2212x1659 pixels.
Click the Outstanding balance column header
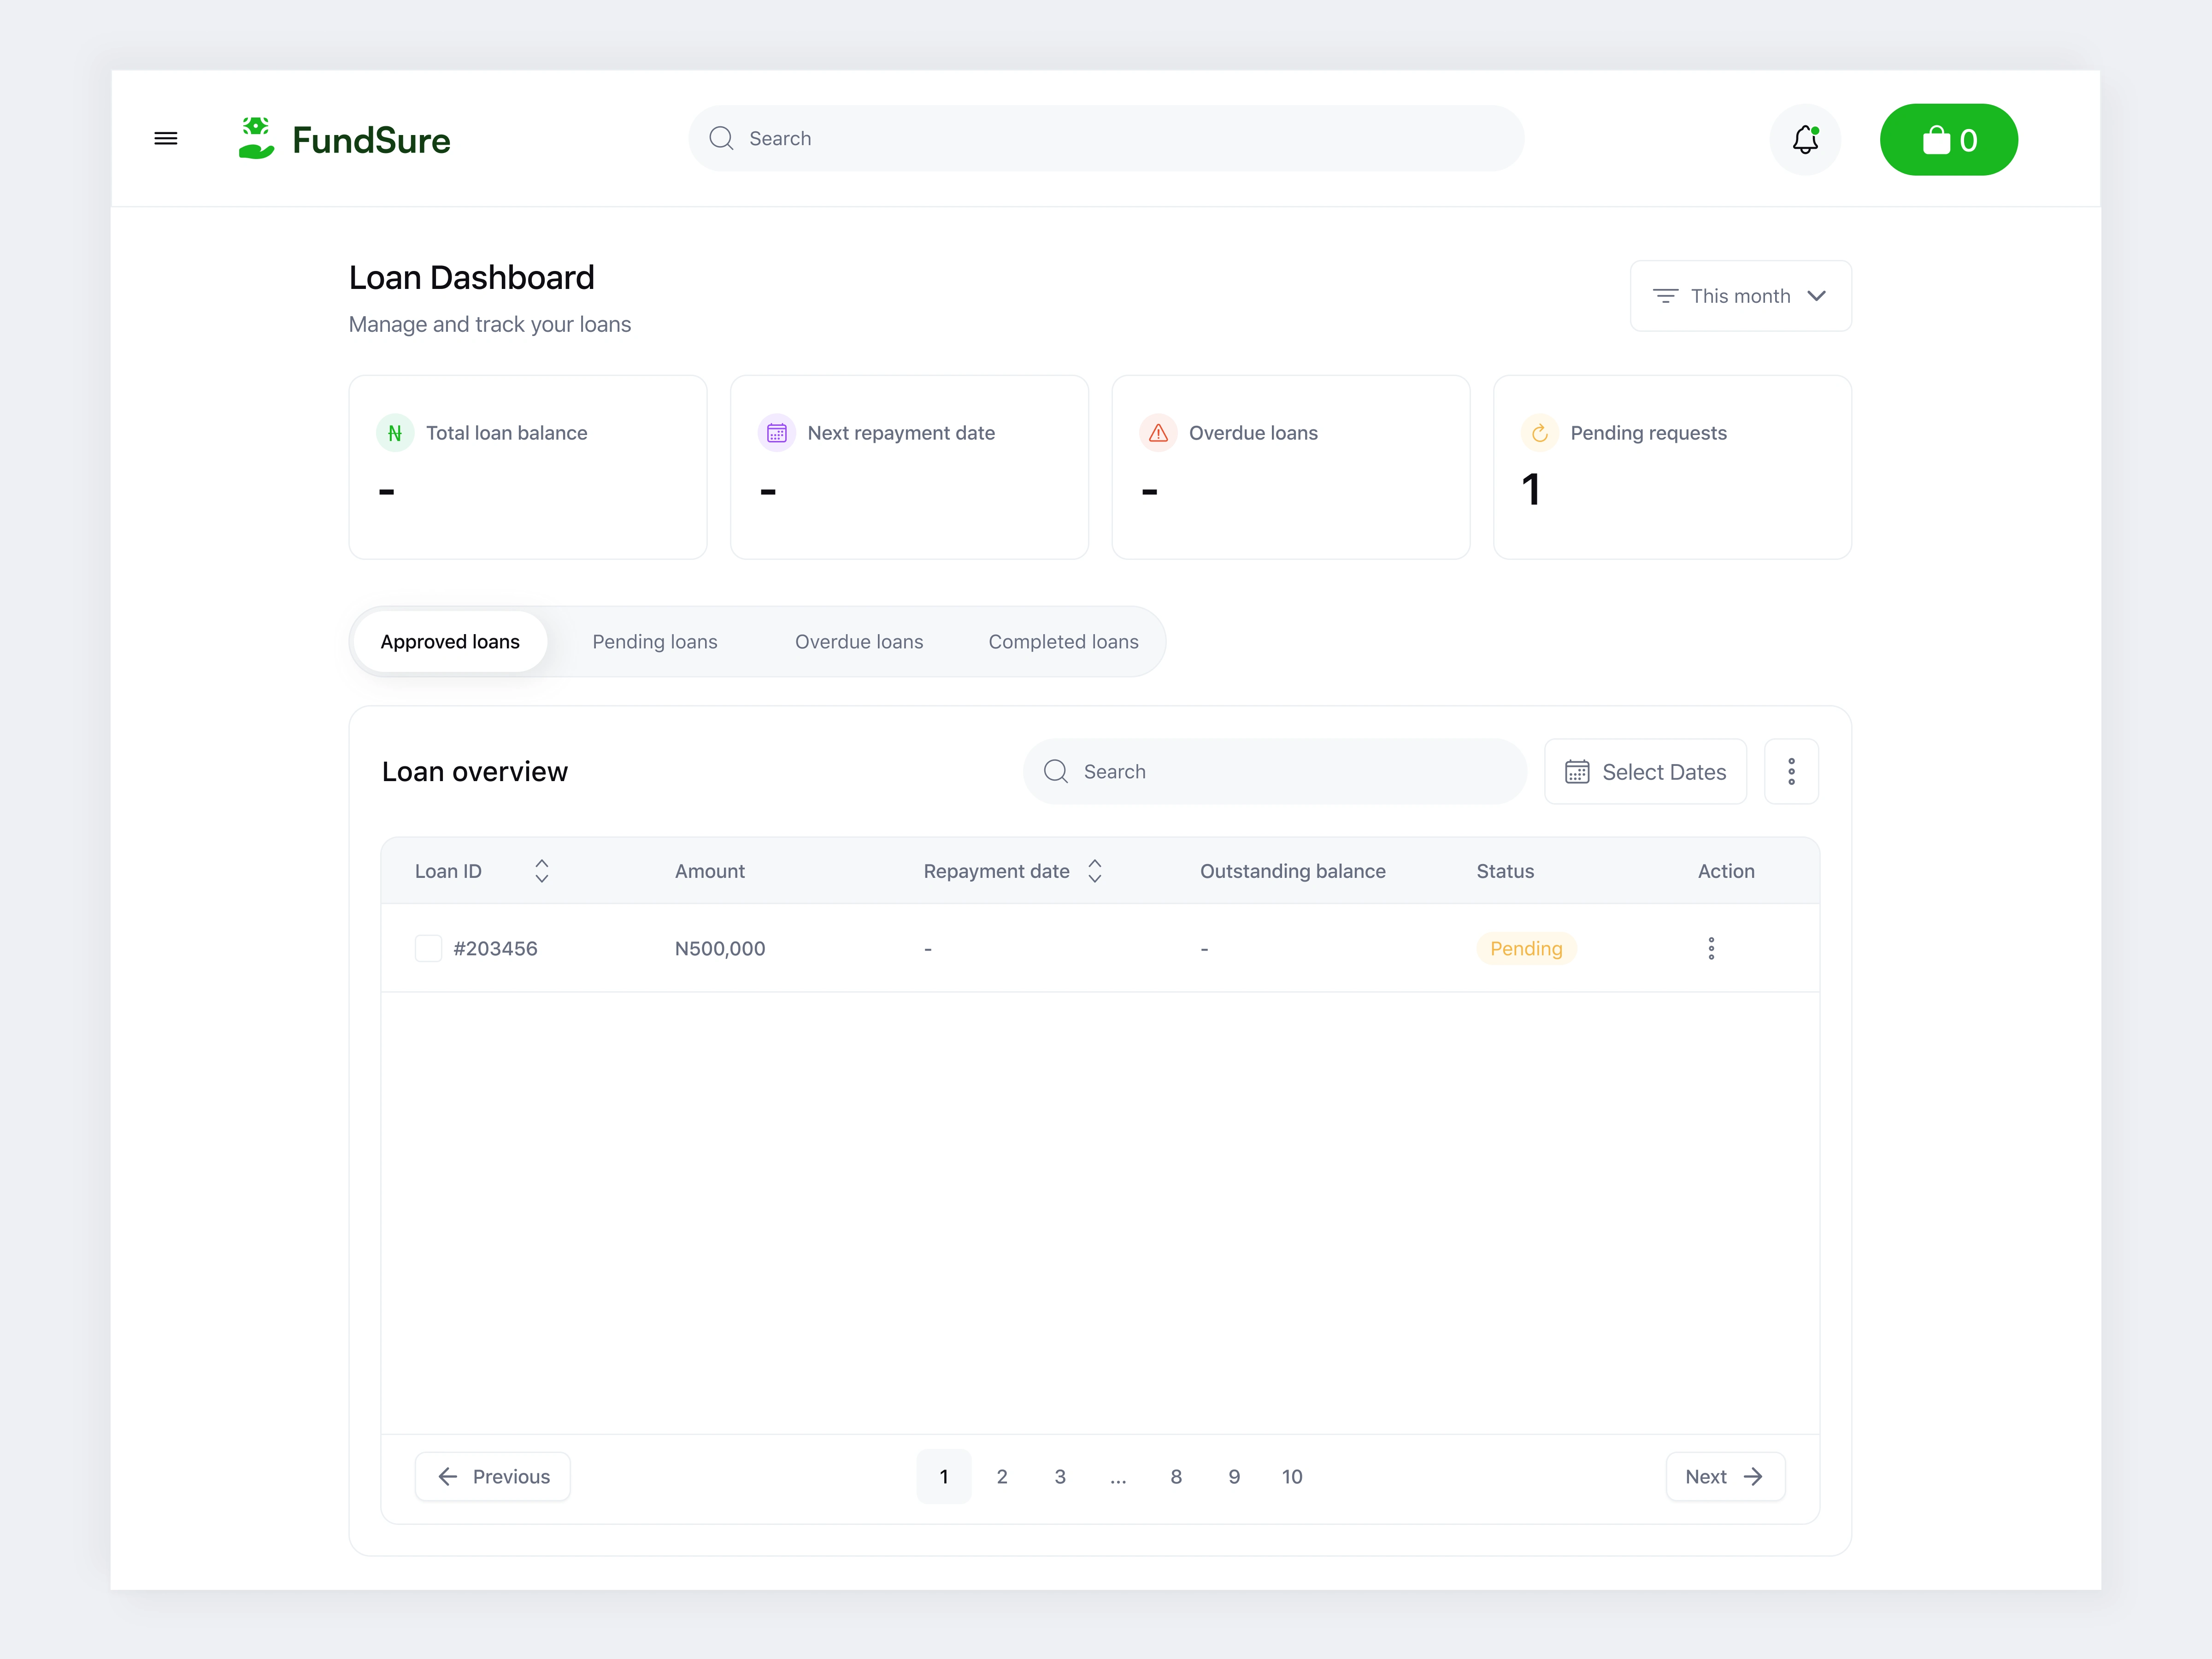click(1292, 871)
